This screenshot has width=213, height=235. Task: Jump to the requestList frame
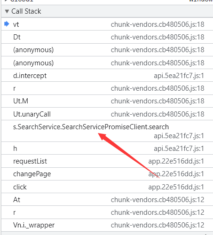107,161
